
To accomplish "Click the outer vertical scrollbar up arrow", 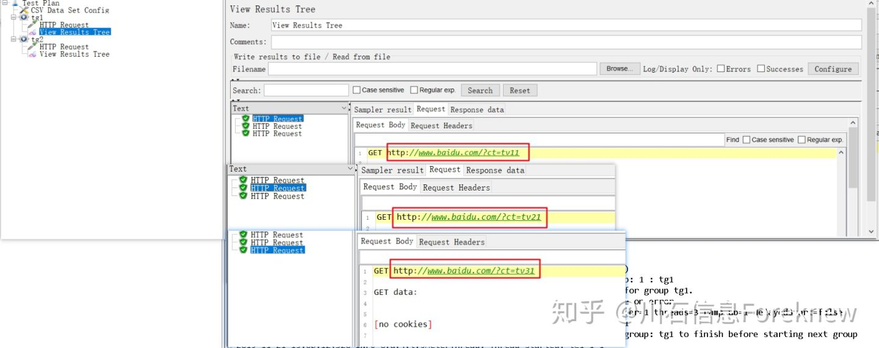I will coord(872,4).
